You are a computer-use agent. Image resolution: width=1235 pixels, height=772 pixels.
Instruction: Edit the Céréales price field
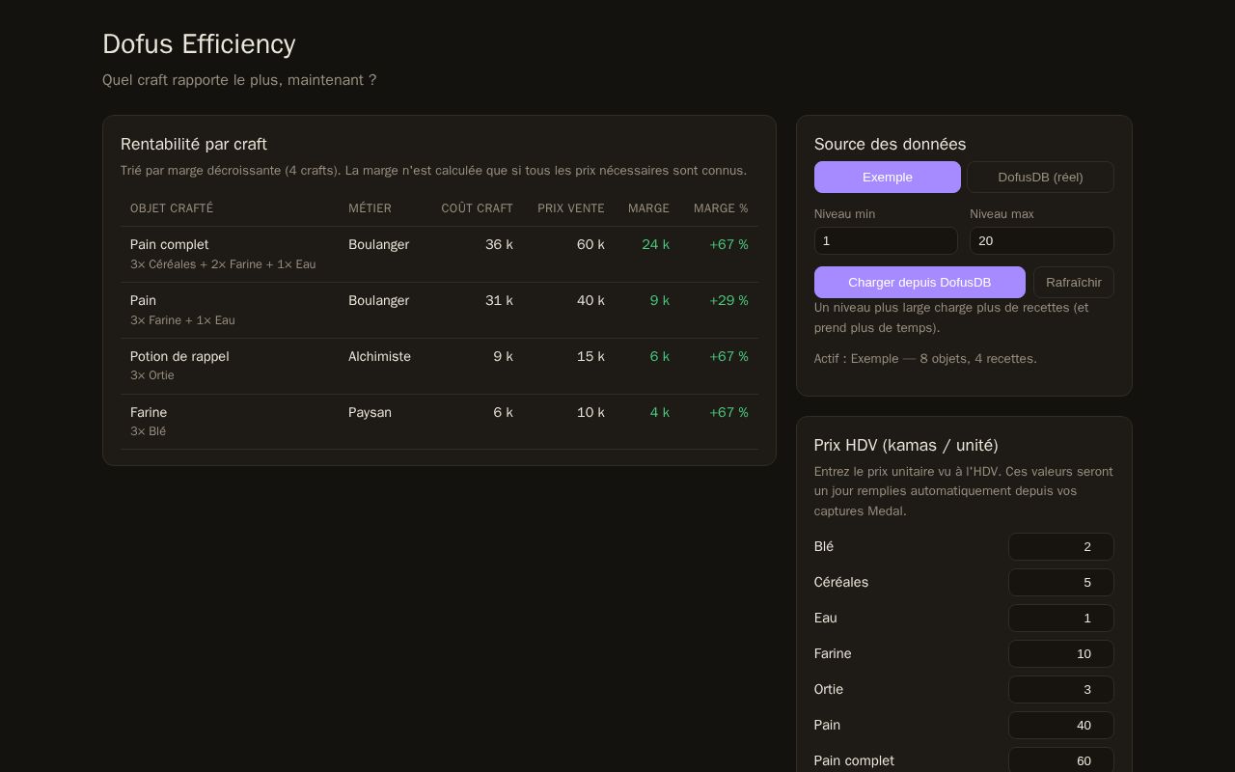point(1060,582)
